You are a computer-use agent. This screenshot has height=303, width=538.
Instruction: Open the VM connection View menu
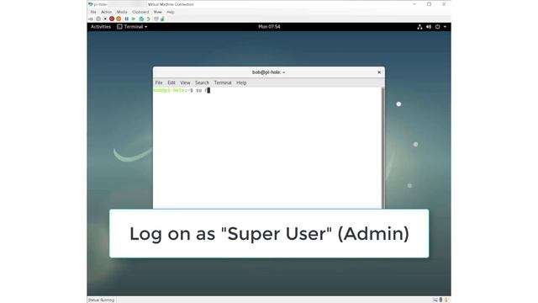pos(157,12)
